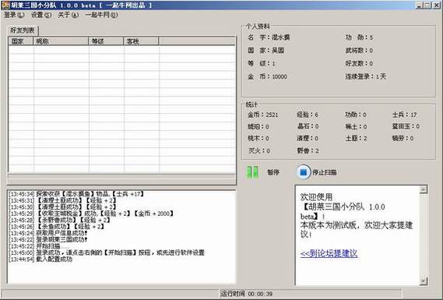This screenshot has height=300, width=443.
Task: Click log line at 13:45:30 清理土匪成功
Action: click(x=62, y=207)
